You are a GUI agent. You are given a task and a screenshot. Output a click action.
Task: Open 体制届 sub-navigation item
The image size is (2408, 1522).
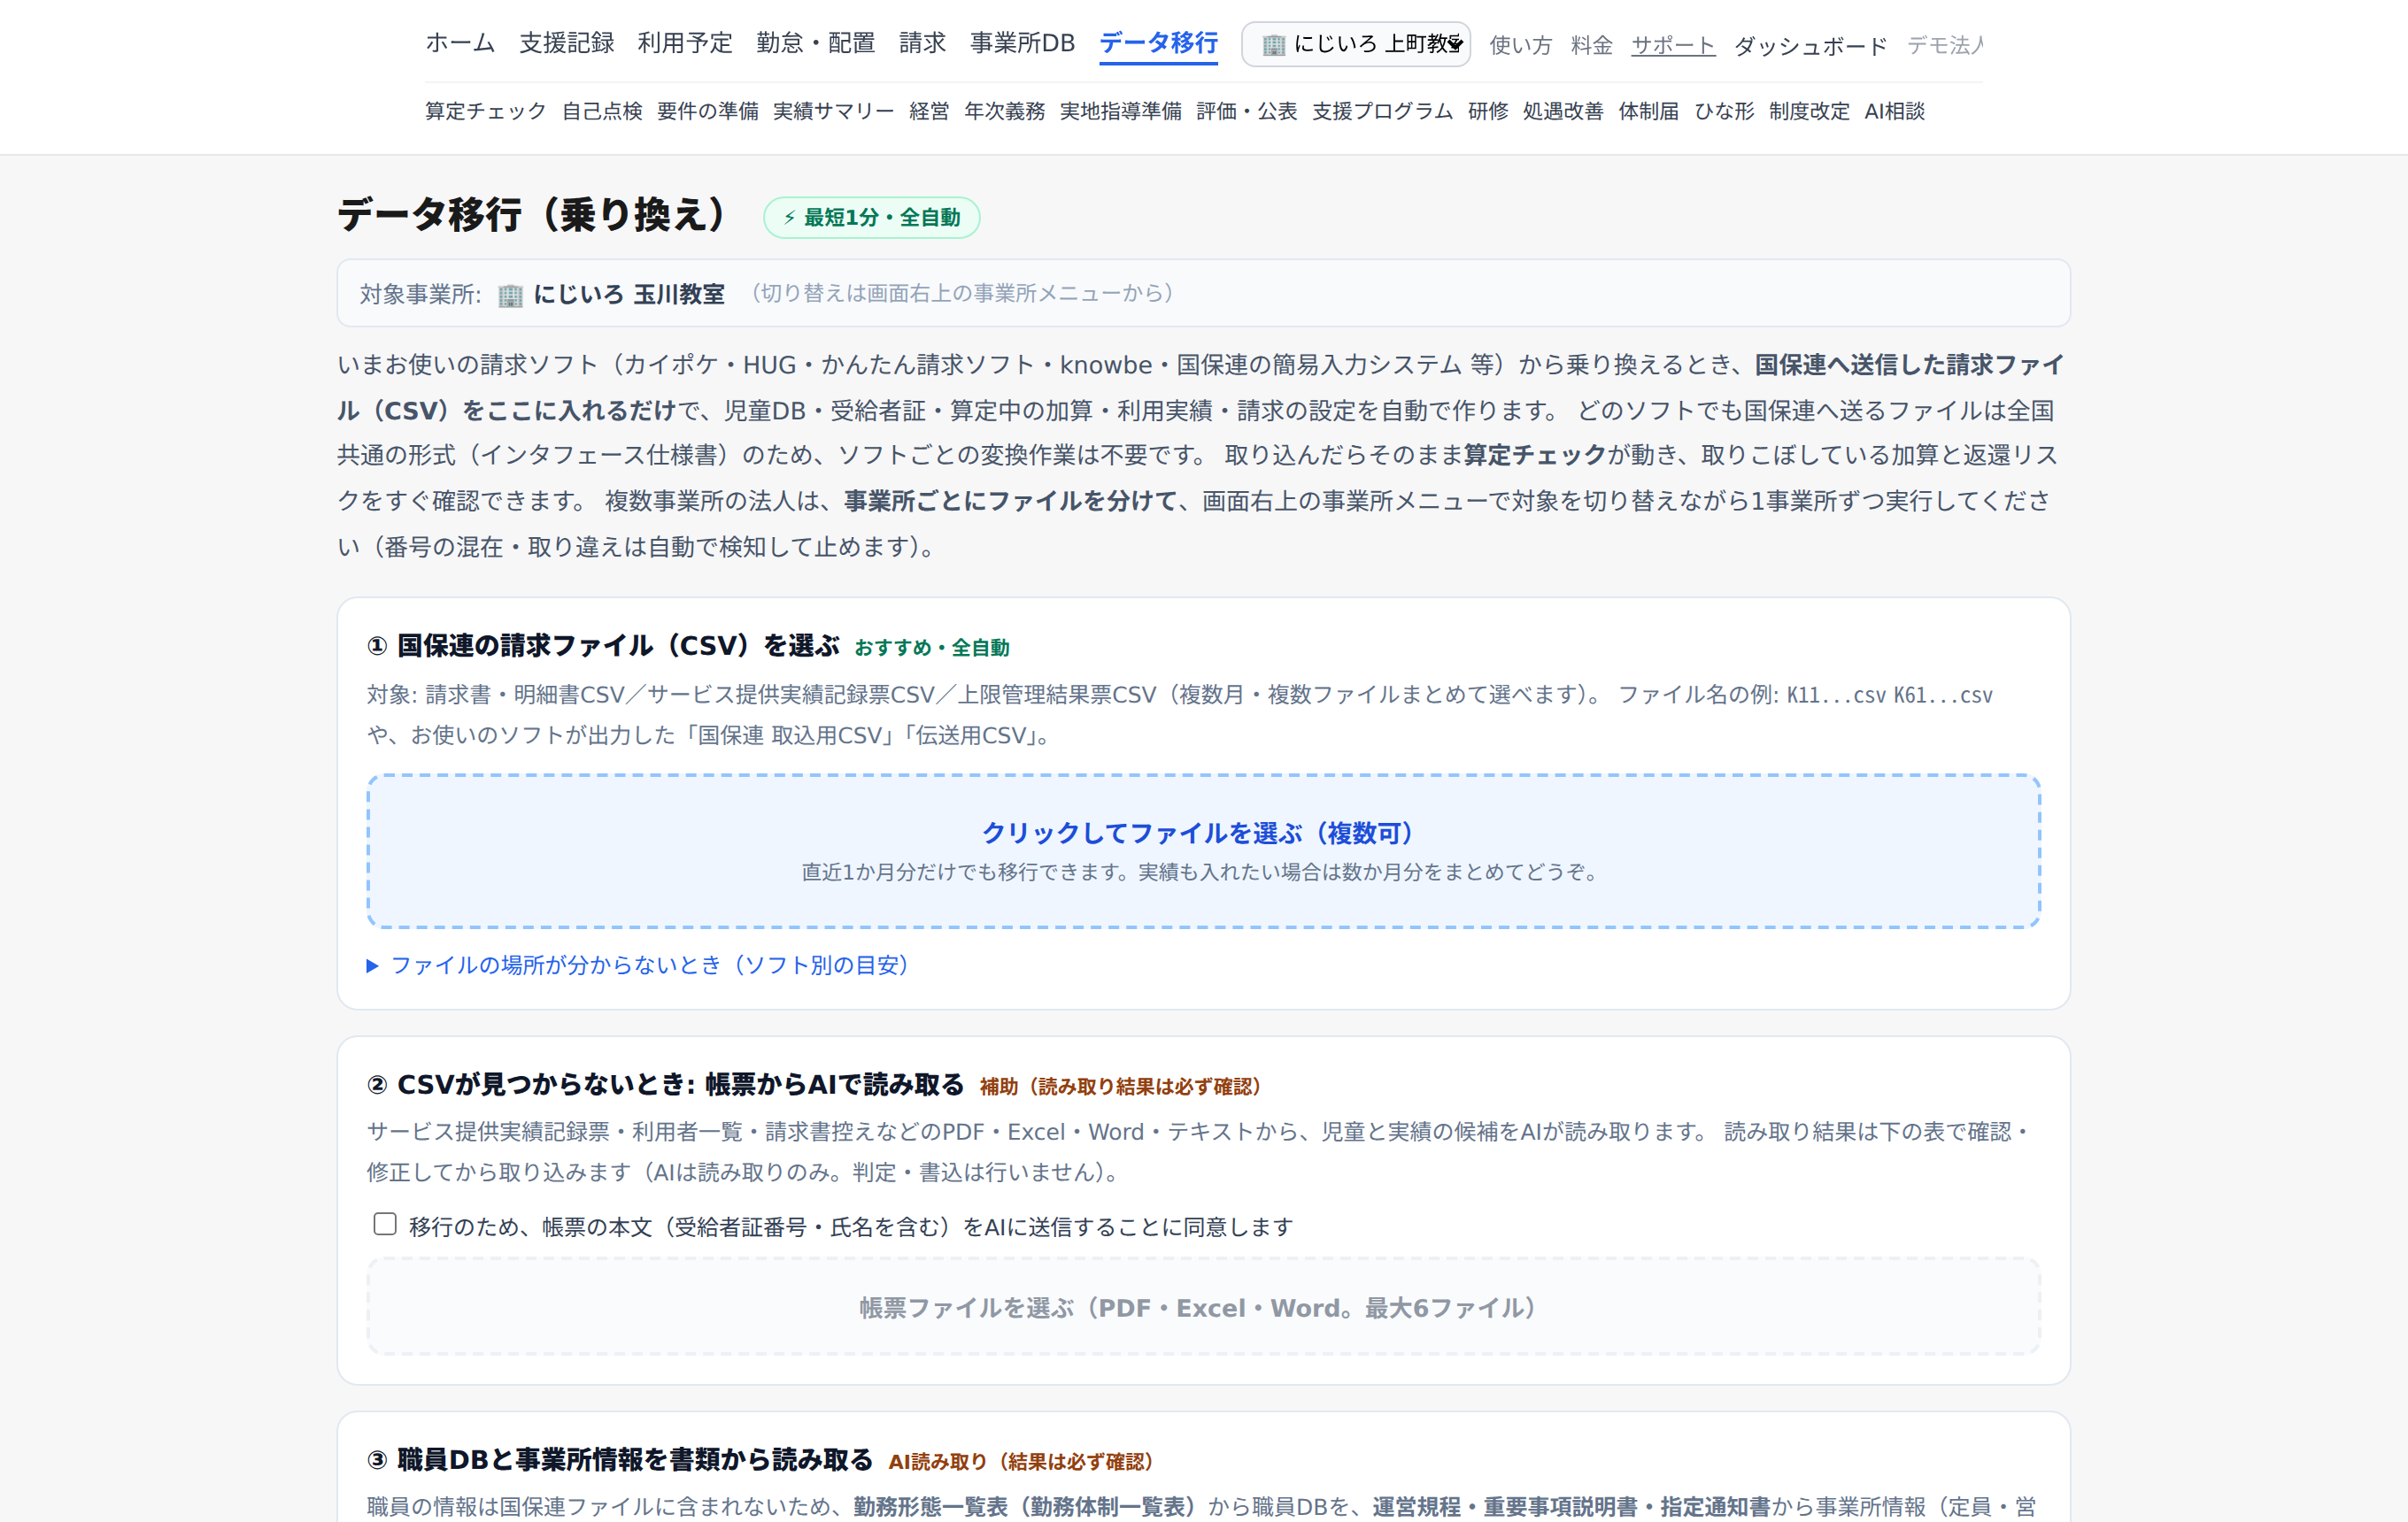1649,111
